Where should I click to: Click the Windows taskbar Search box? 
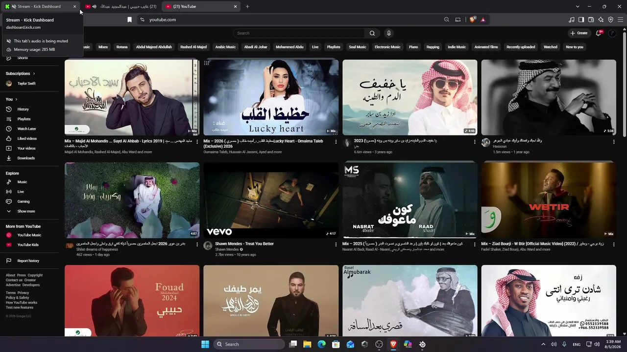(x=249, y=344)
